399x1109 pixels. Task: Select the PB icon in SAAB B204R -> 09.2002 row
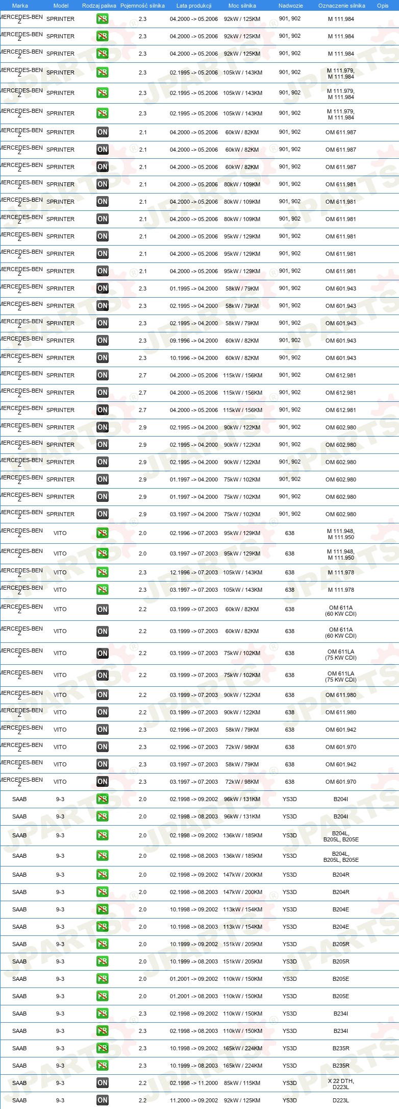[x=103, y=875]
